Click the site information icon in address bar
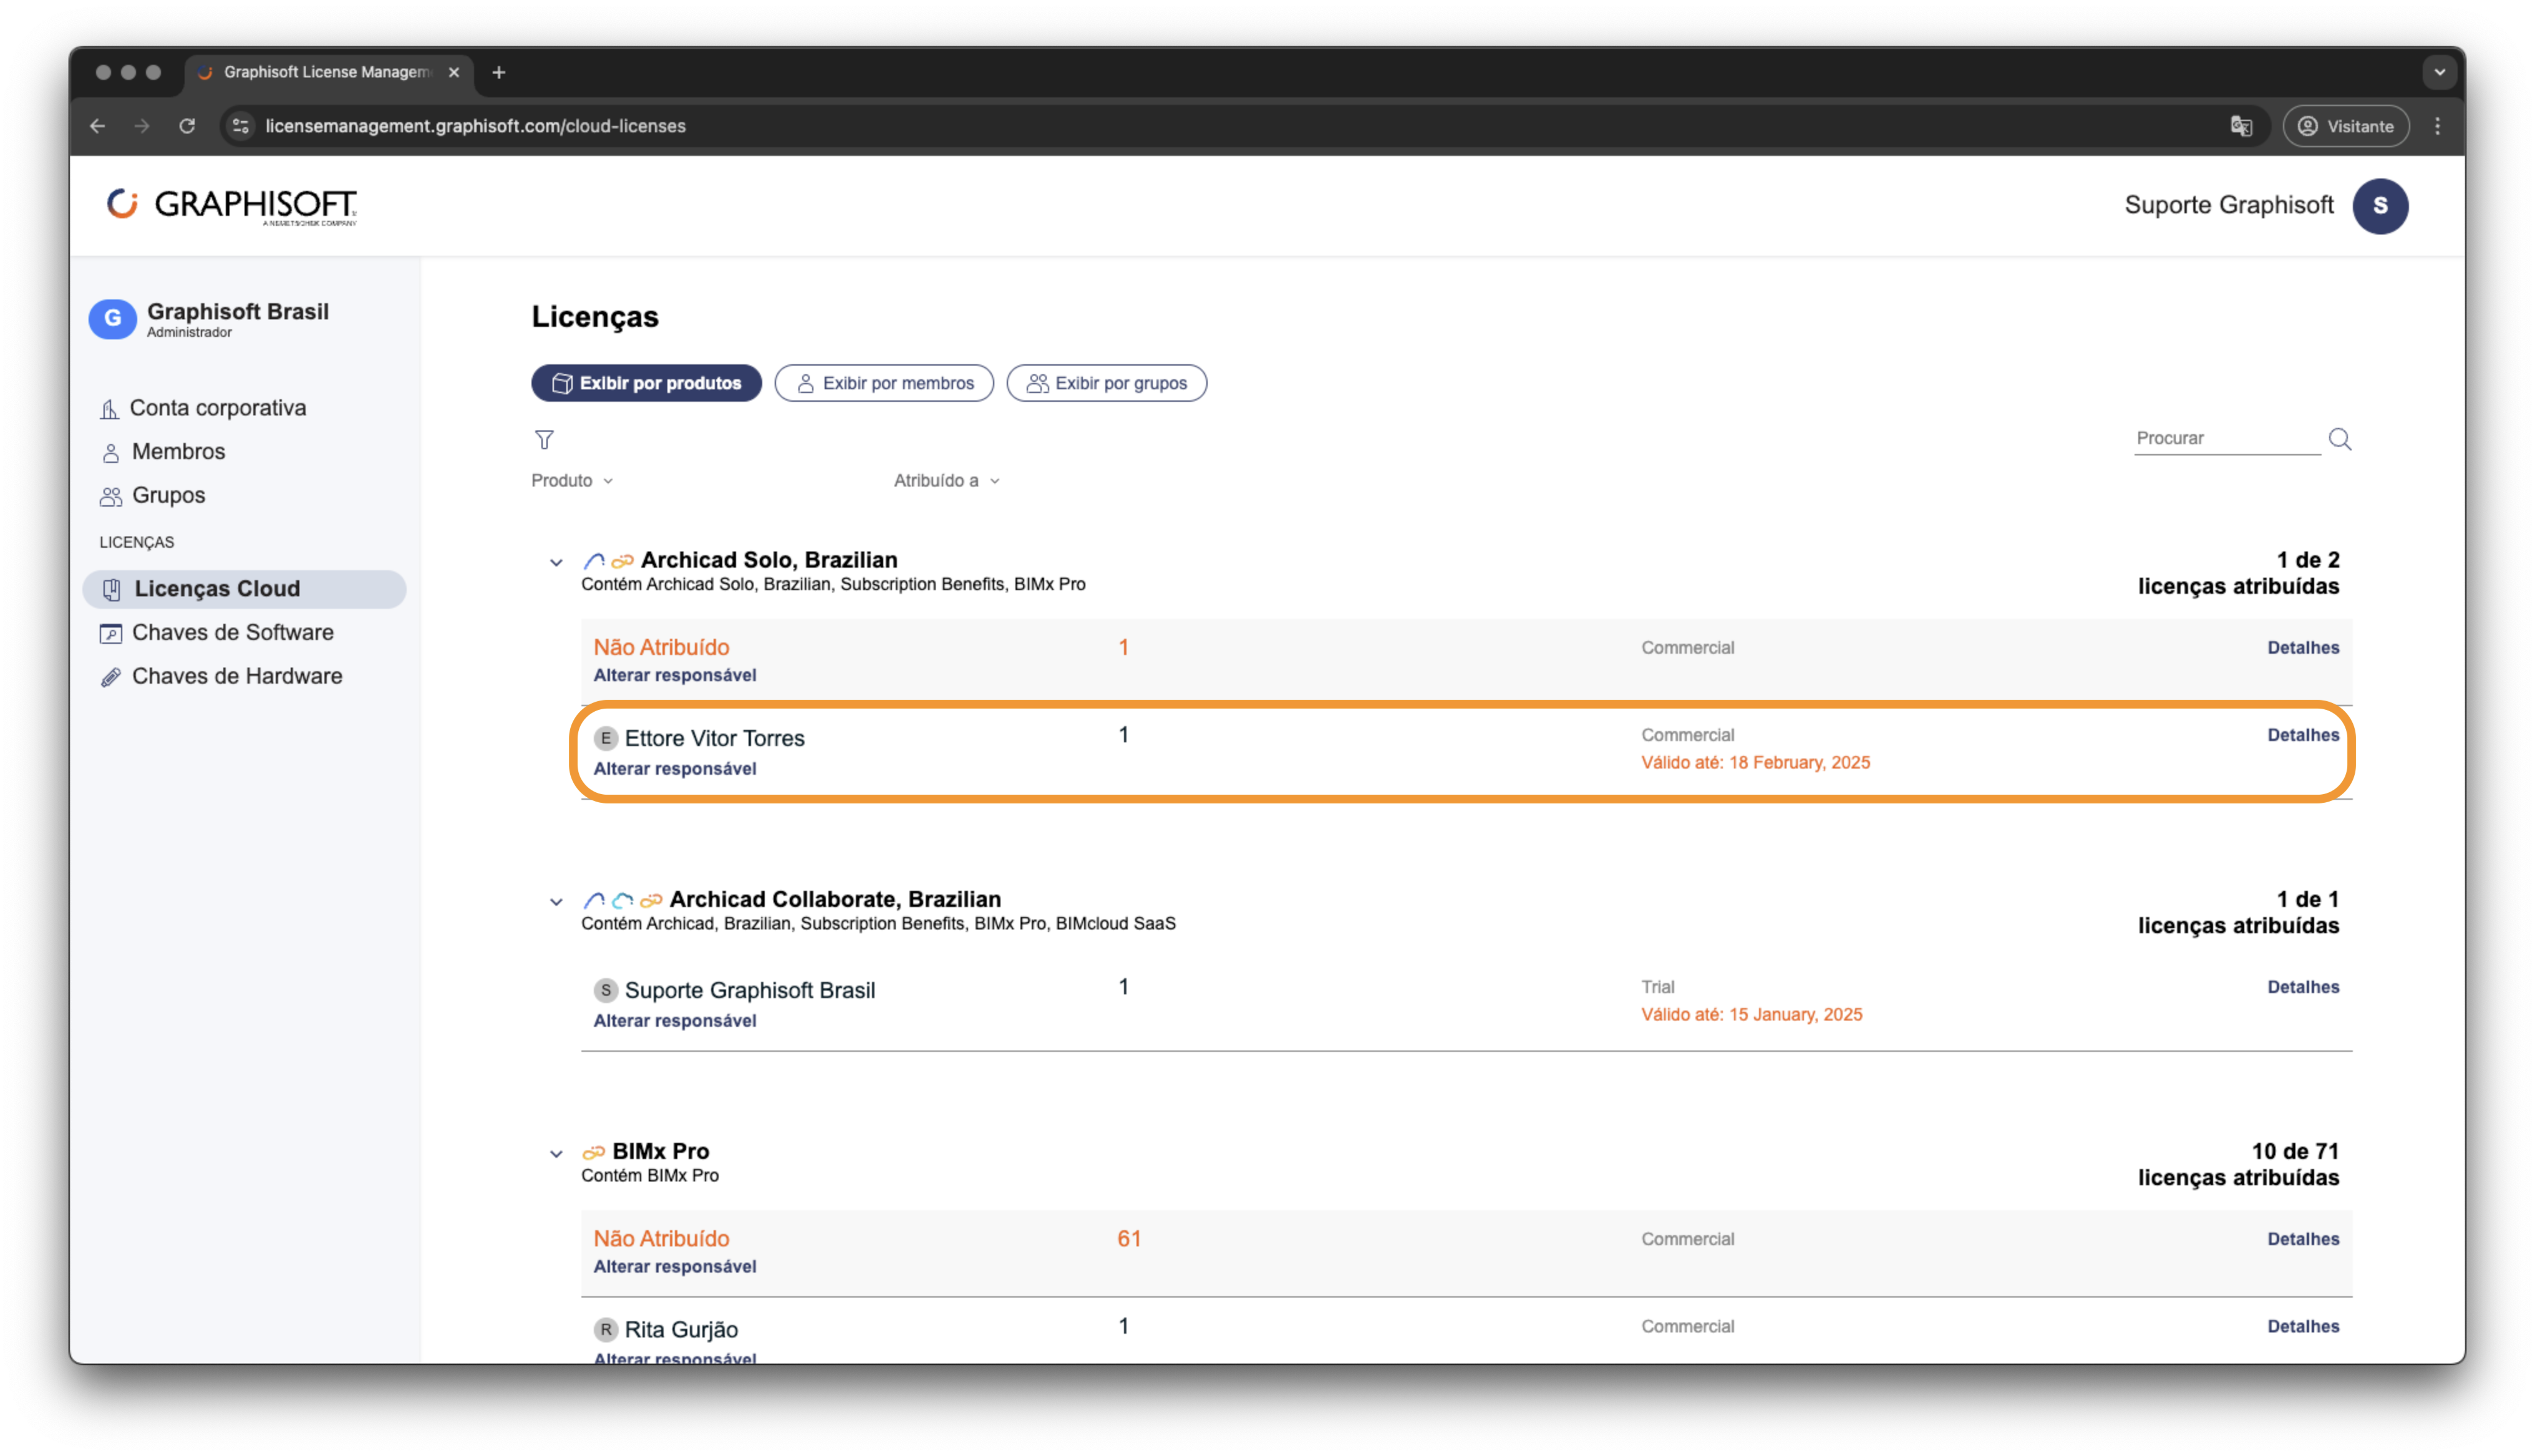Viewport: 2535px width, 1456px height. tap(241, 126)
